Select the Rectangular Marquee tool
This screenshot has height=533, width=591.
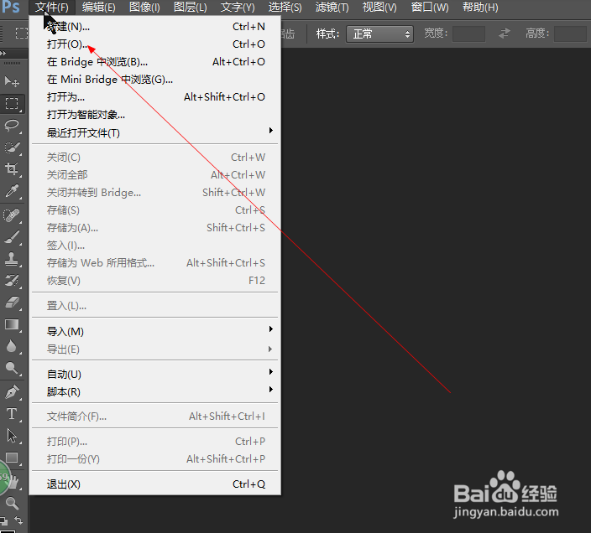[12, 103]
